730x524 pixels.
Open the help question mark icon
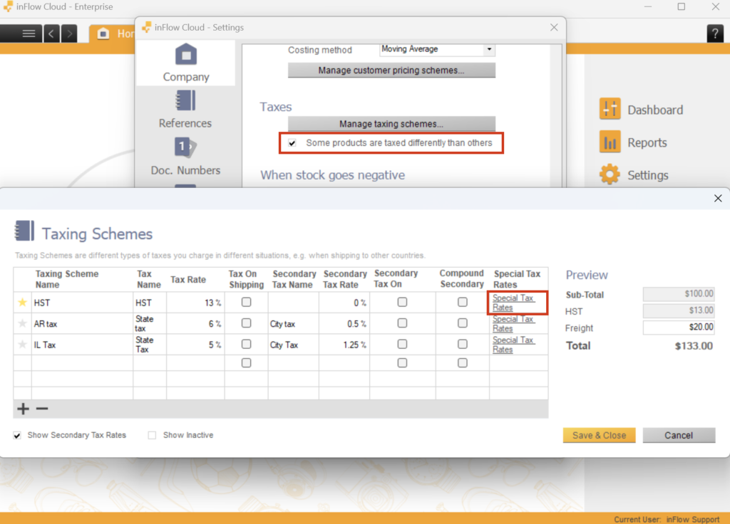715,33
